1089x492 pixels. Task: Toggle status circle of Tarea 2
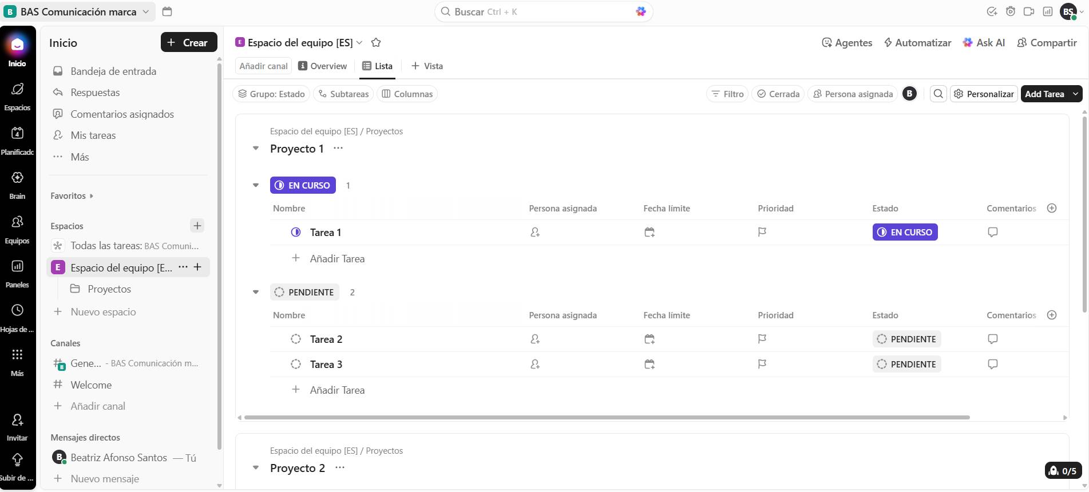[296, 339]
